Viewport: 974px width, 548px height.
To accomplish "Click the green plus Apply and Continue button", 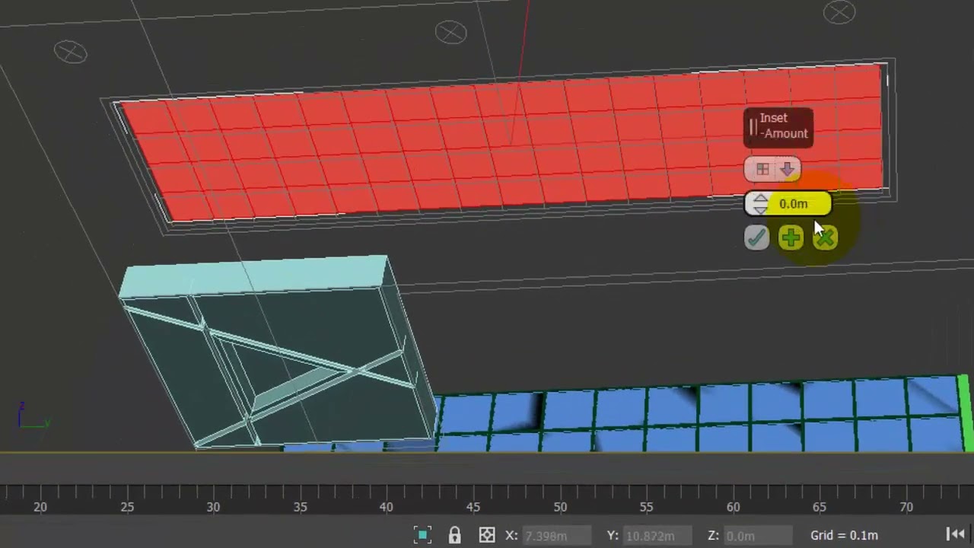I will tap(791, 238).
